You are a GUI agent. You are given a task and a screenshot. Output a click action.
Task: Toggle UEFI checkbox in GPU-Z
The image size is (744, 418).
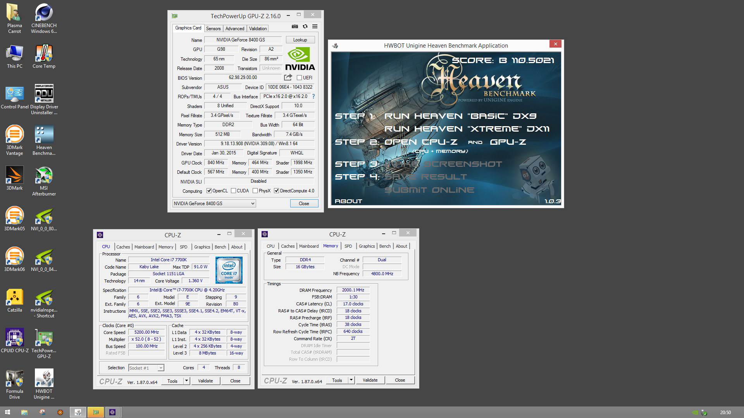coord(299,78)
